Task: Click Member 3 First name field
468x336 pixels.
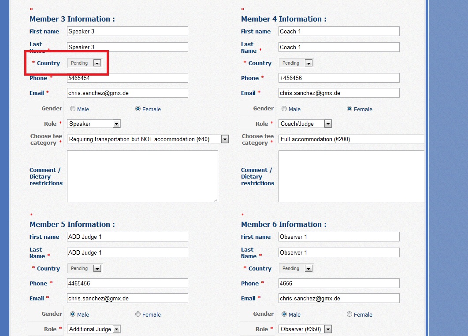Action: click(127, 32)
